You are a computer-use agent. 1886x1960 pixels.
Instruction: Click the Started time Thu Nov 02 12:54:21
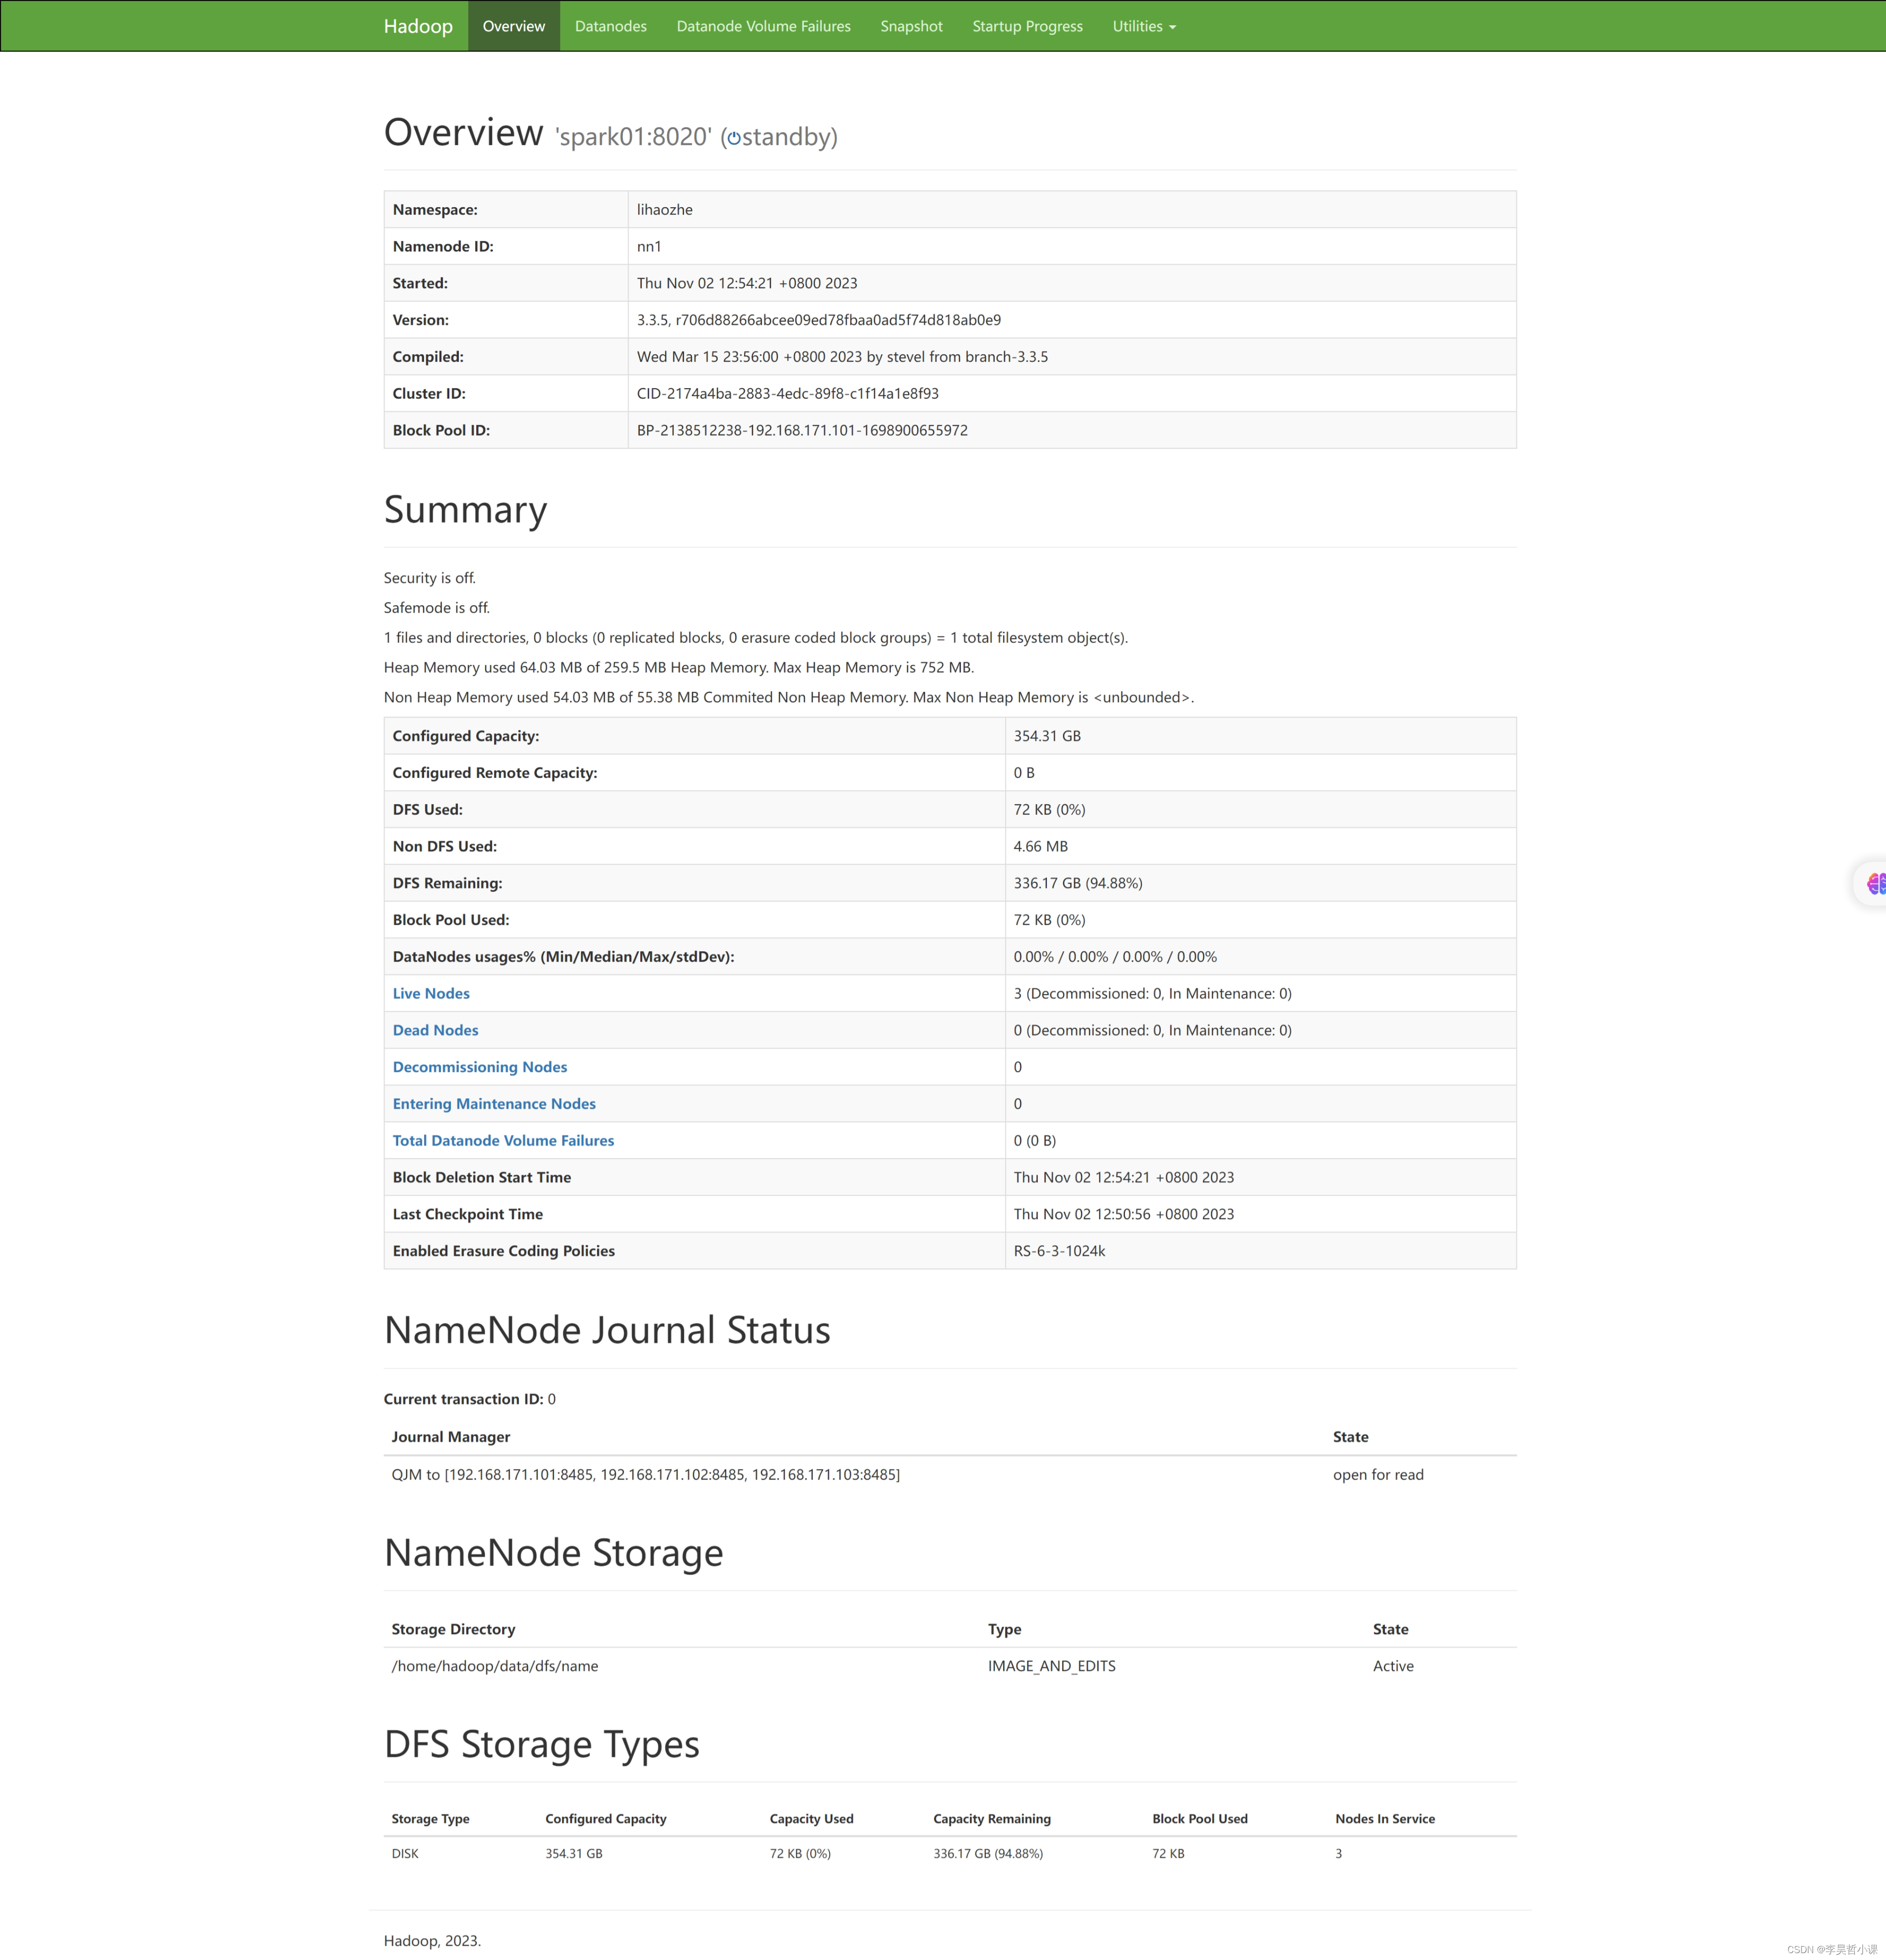(747, 283)
